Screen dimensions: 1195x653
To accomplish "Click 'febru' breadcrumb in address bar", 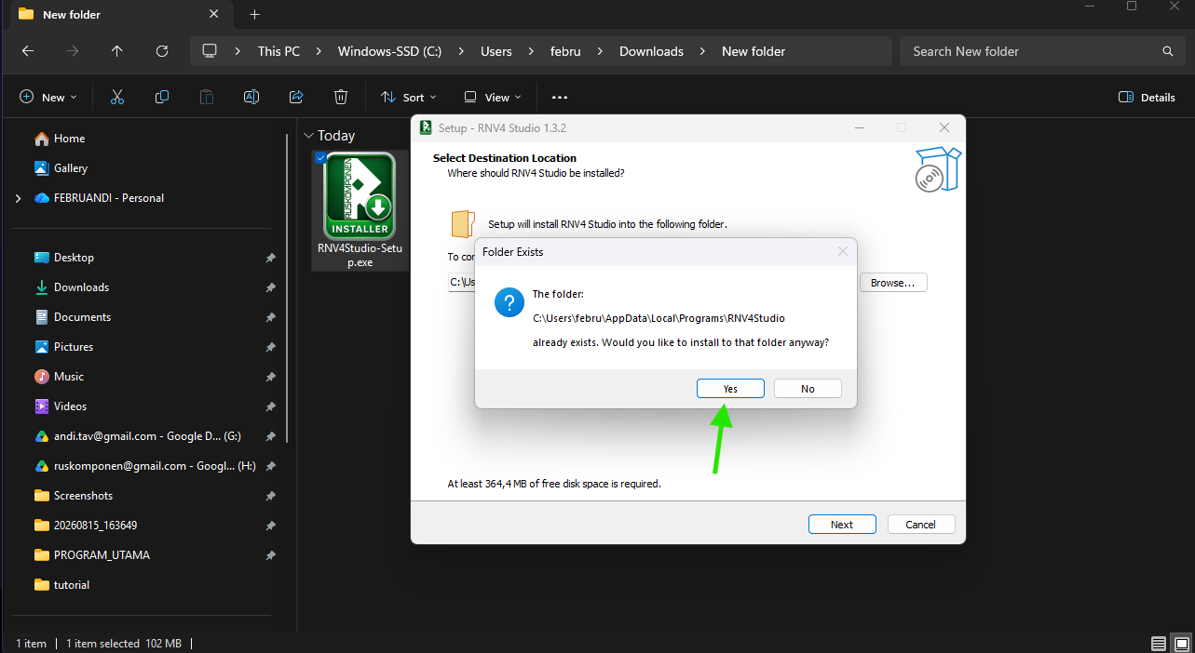I will point(565,51).
